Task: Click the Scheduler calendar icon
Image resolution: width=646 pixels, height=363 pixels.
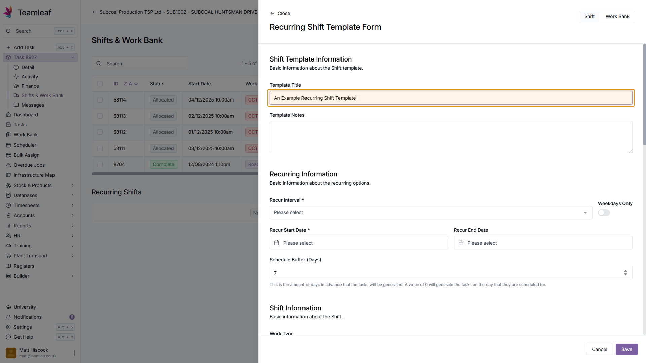Action: (x=8, y=145)
